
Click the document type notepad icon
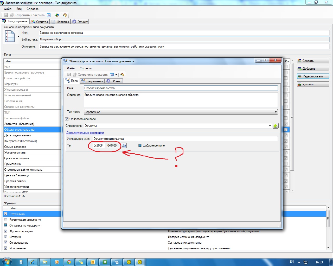10,36
